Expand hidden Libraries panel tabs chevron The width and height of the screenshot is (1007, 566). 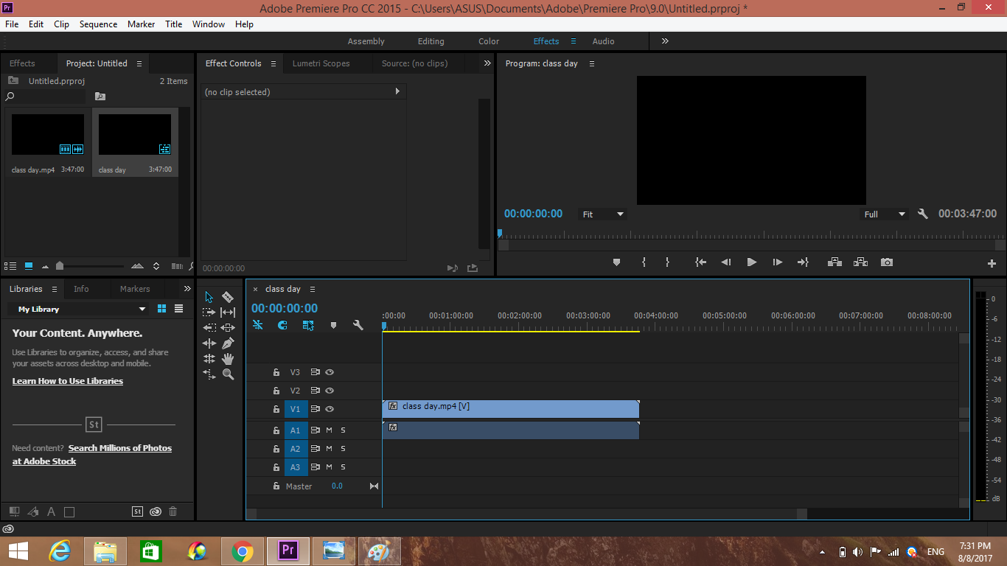[x=187, y=289]
